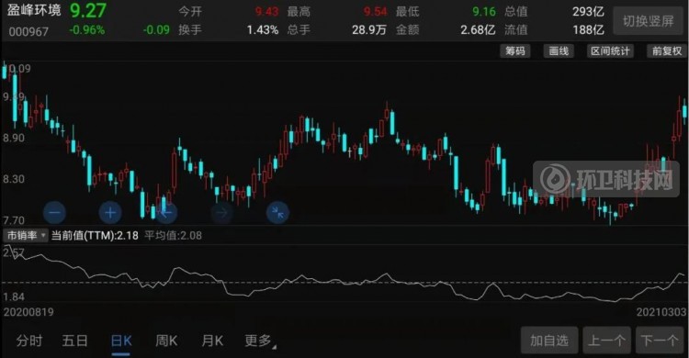The image size is (689, 358).
Task: Click the turnover rate 1.43%
Action: pyautogui.click(x=263, y=30)
